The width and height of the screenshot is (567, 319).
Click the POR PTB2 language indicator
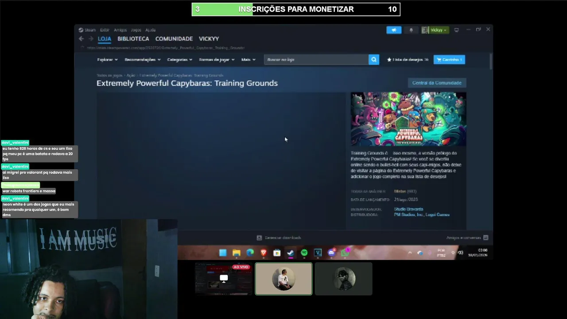pos(441,253)
